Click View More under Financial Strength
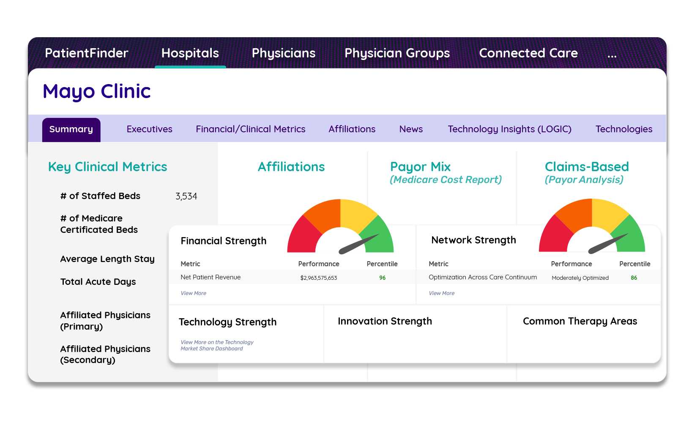Image resolution: width=700 pixels, height=426 pixels. 194,293
